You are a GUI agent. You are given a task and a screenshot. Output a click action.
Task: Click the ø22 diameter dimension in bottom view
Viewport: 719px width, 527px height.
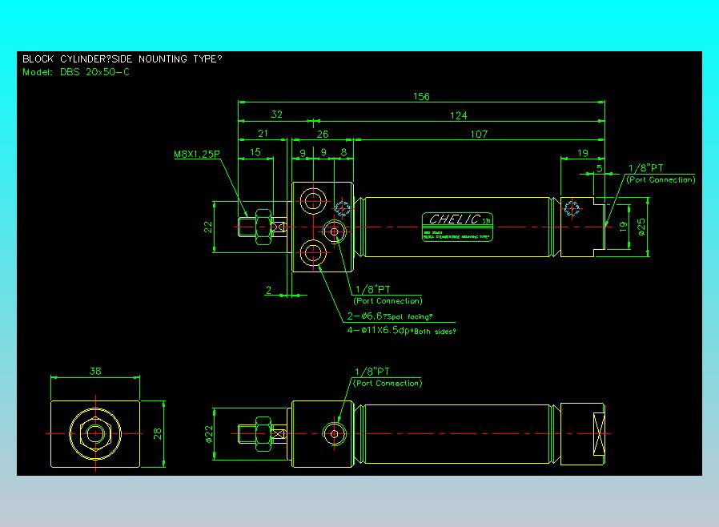point(209,434)
